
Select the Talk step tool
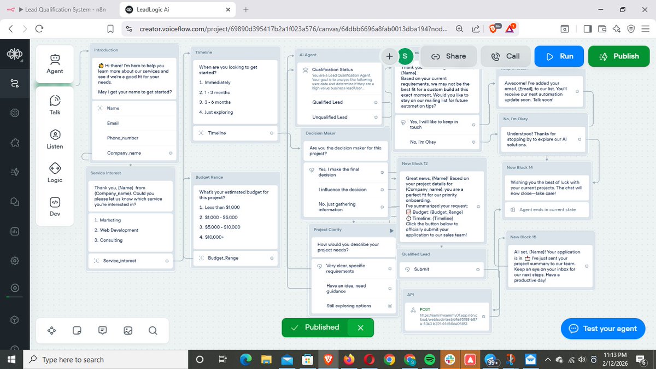[x=55, y=105]
